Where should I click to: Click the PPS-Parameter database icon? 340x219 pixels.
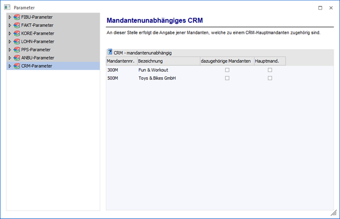point(17,49)
